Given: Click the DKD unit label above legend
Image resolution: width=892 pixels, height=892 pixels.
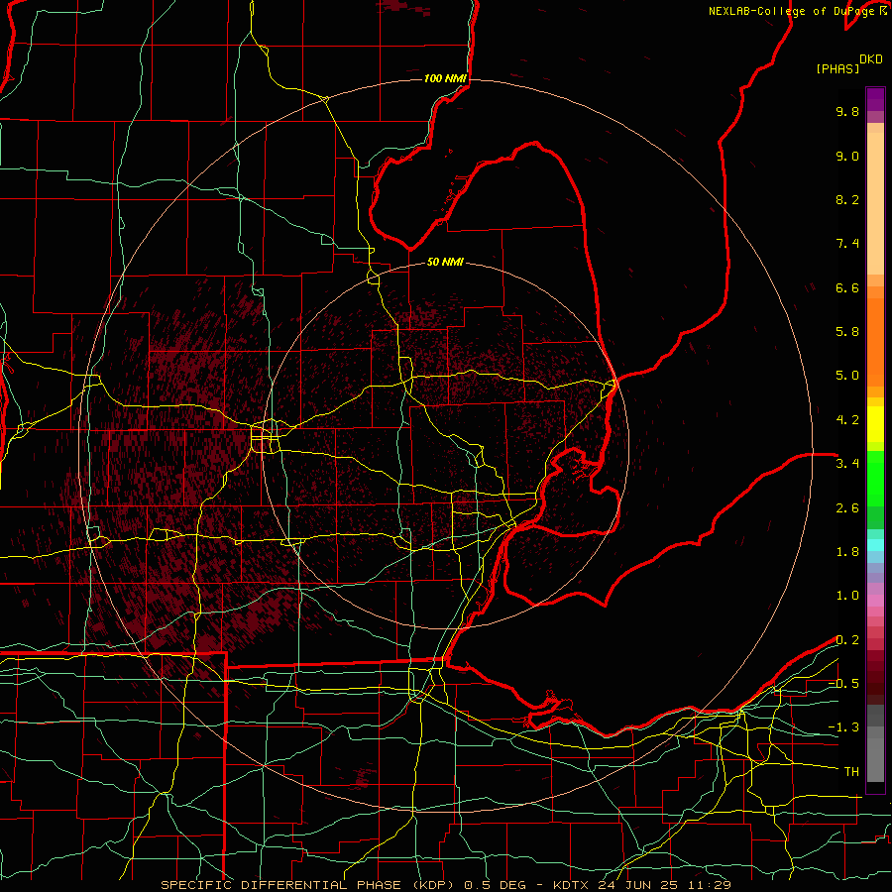Looking at the screenshot, I should pos(871,59).
